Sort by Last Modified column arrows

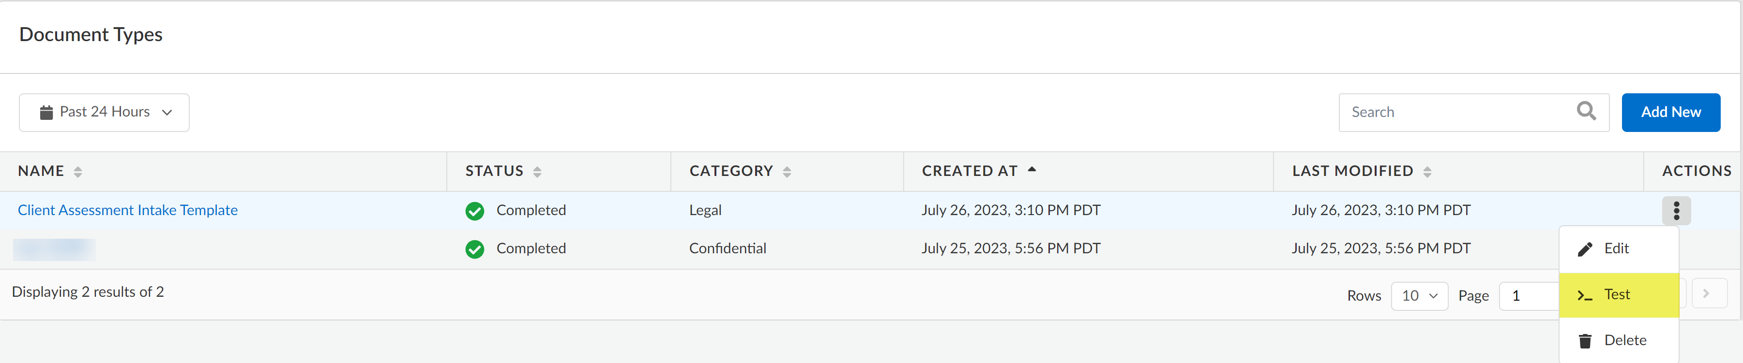pyautogui.click(x=1427, y=172)
